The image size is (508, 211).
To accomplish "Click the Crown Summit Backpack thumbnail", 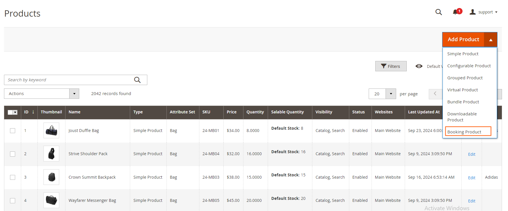I will tap(51, 177).
